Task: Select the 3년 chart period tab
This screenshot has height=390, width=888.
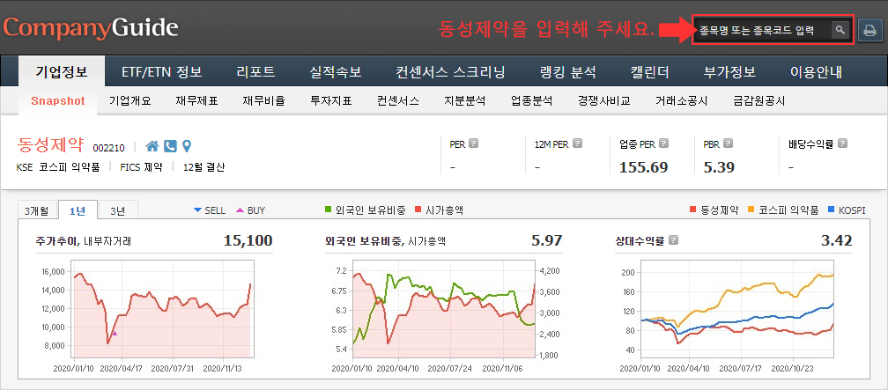Action: pos(118,210)
